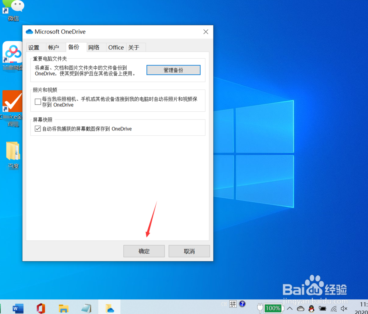Open the IME help question-mark icon

tap(242, 304)
